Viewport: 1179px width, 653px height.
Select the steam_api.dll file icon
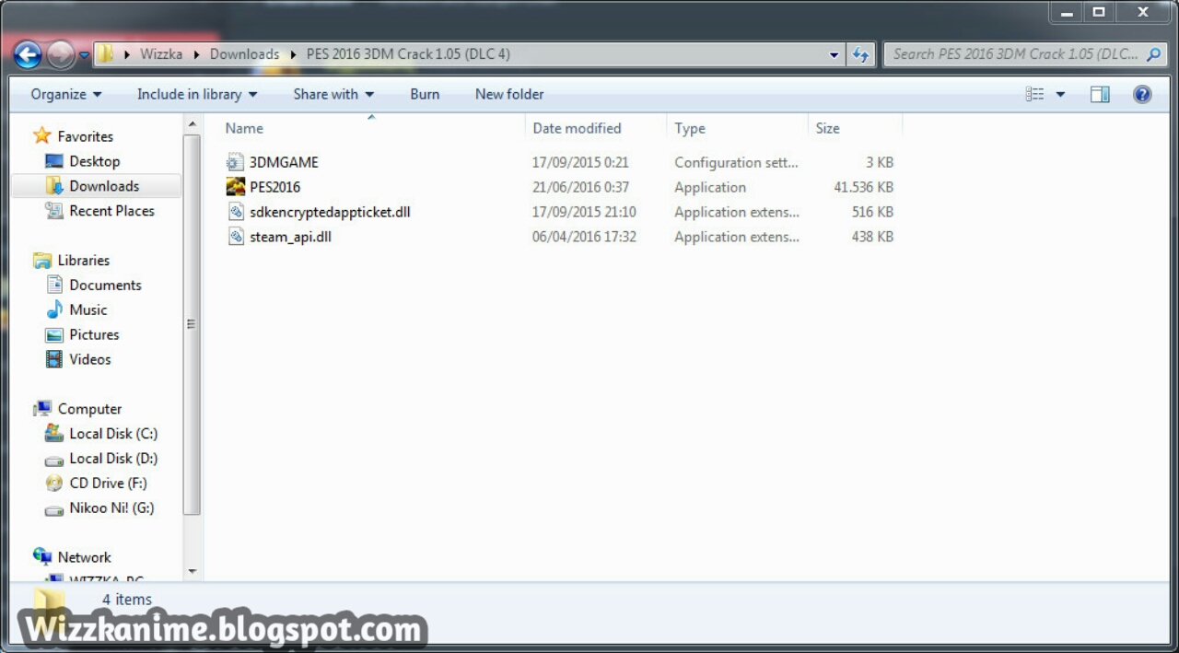tap(236, 237)
